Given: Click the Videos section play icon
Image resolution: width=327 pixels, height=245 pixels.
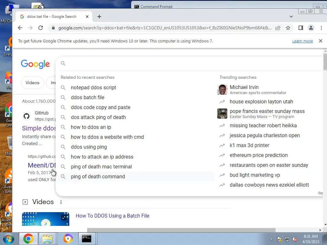Looking at the screenshot, I should [25, 202].
